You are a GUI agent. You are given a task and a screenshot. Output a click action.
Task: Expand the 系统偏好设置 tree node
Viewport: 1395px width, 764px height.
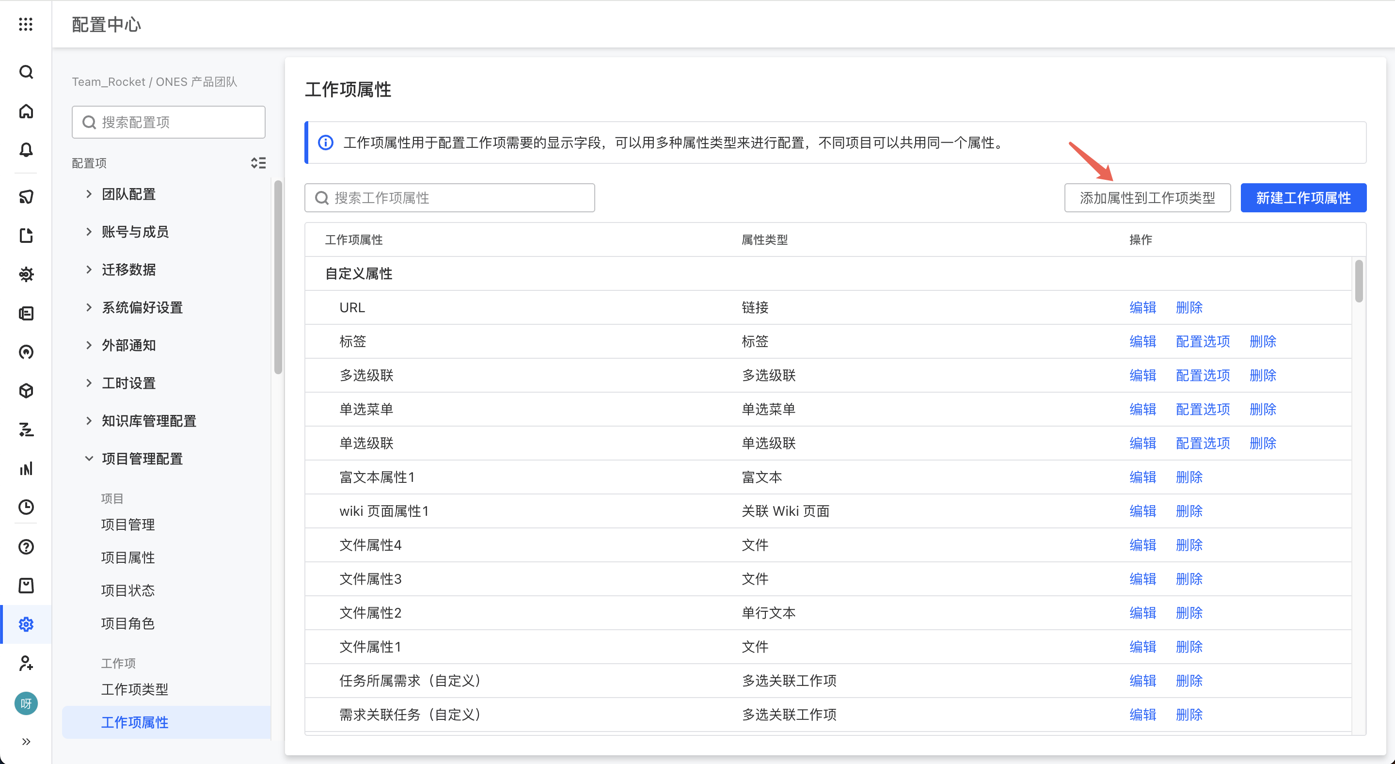[x=89, y=307]
